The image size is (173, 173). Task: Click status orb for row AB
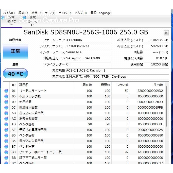[6, 113]
